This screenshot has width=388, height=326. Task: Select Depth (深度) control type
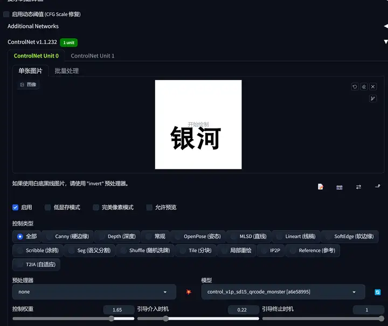point(117,237)
